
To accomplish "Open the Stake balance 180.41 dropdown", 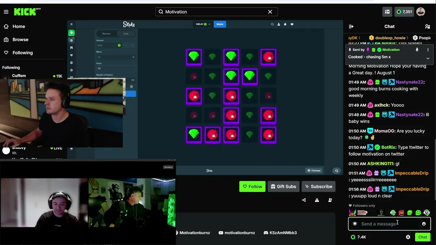I will [203, 24].
